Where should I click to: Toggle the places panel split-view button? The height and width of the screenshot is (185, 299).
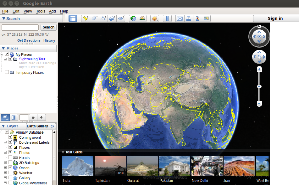(x=14, y=117)
